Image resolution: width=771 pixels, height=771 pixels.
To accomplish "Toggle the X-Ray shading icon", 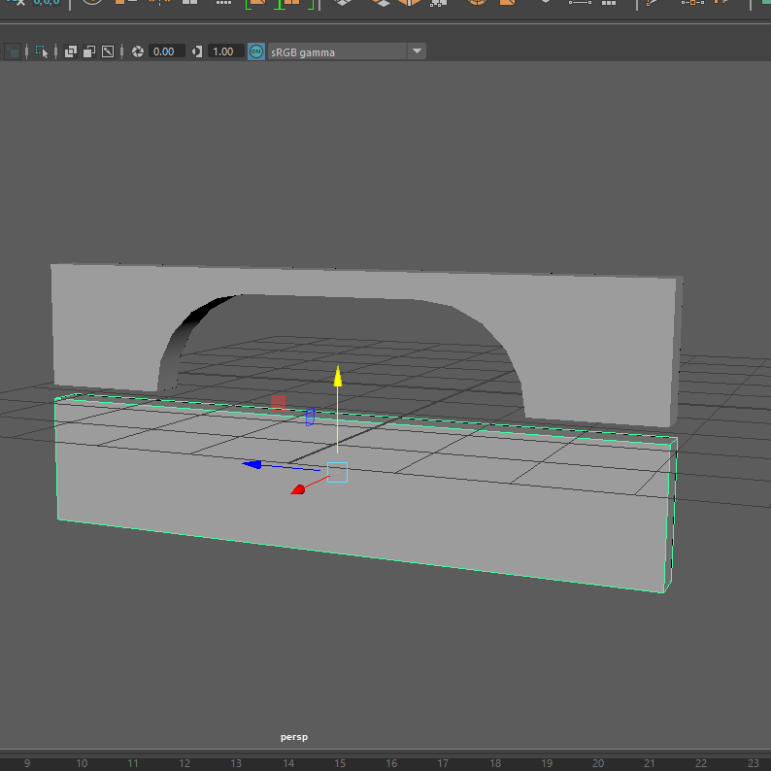I will 72,51.
